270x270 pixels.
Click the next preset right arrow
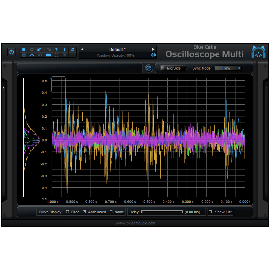pos(154,49)
